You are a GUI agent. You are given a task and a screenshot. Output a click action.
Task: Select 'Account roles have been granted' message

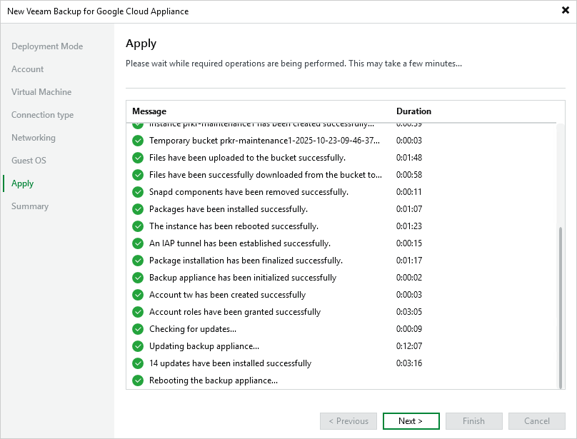(x=235, y=312)
